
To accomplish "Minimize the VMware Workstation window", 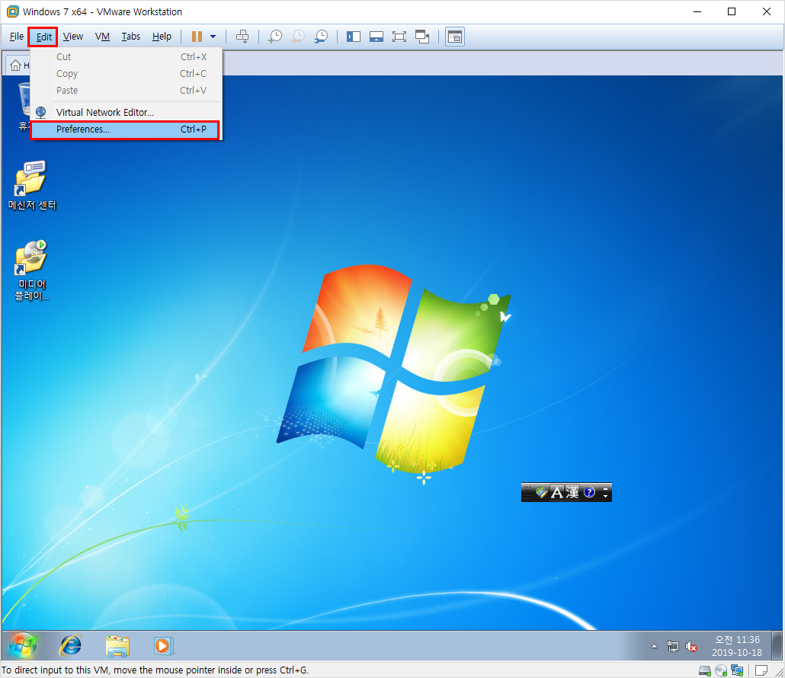I will [697, 11].
